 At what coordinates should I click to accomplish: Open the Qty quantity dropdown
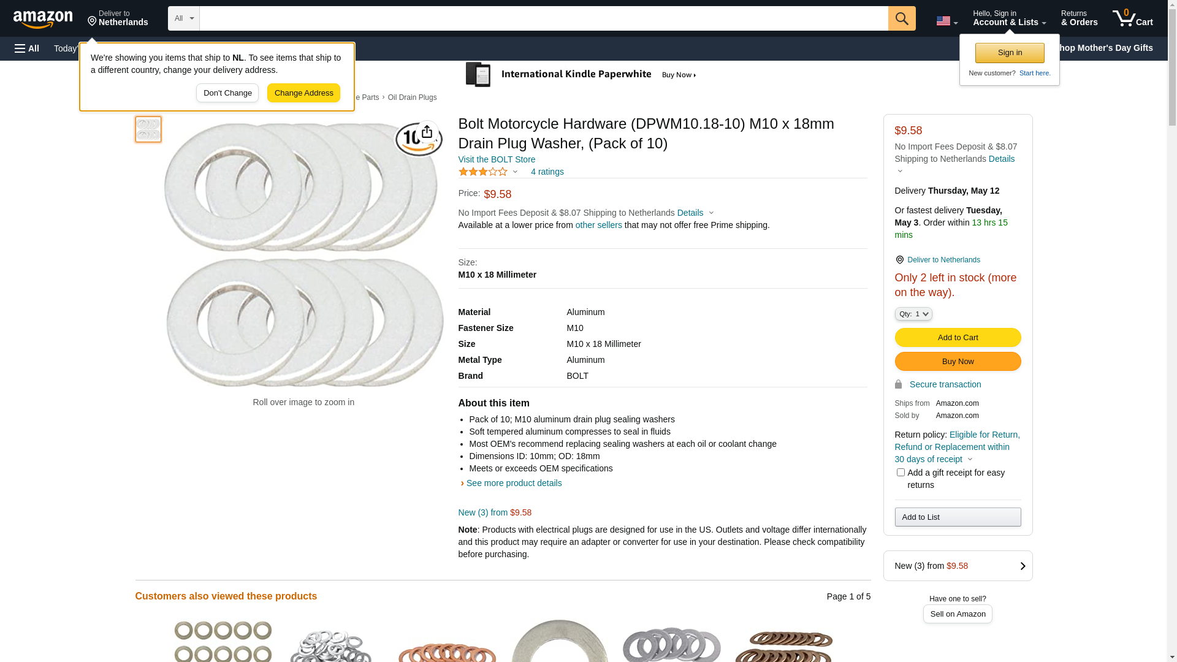click(x=913, y=314)
